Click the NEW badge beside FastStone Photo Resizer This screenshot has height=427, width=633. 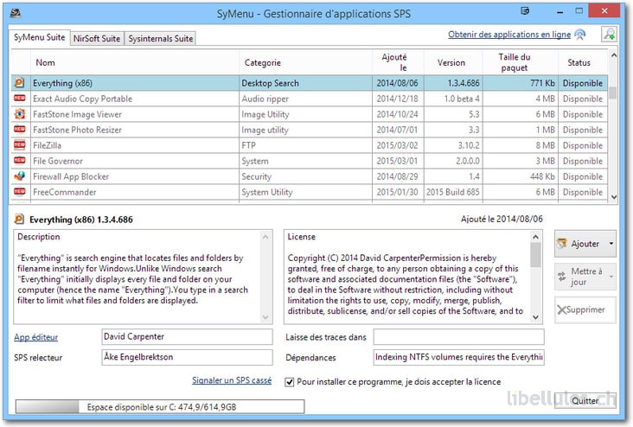(x=19, y=129)
